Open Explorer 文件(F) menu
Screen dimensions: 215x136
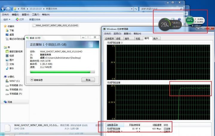[5, 15]
